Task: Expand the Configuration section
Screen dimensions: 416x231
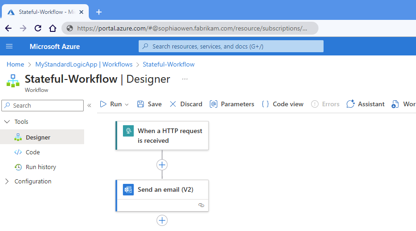Action: 7,182
